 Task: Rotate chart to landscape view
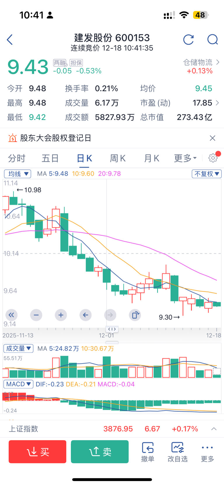click(x=135, y=315)
